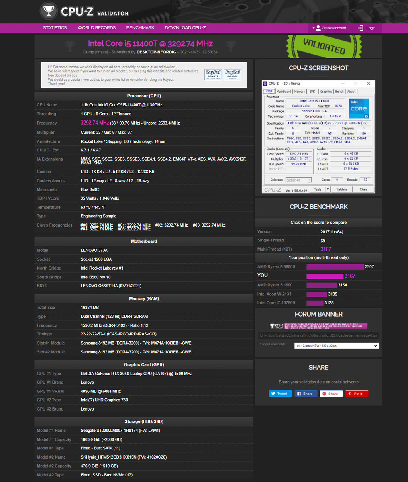Donate via PayPal Euros button
This screenshot has height=482, width=408.
233,75
